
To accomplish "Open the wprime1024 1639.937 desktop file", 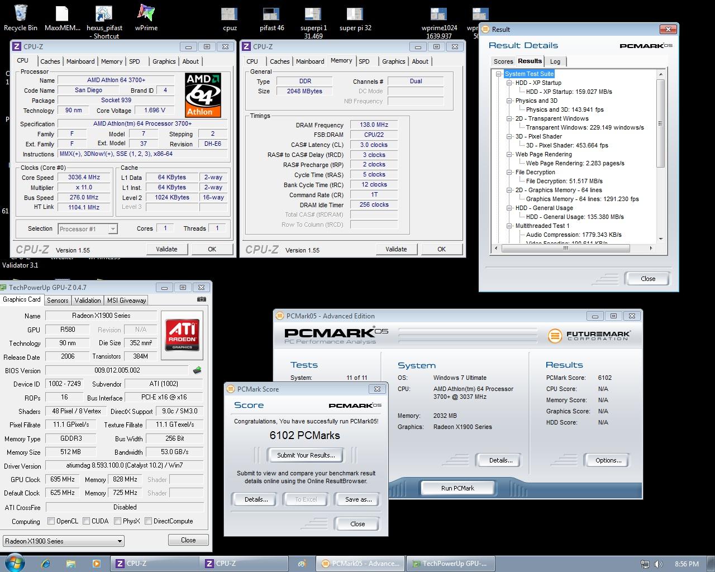I will [438, 22].
